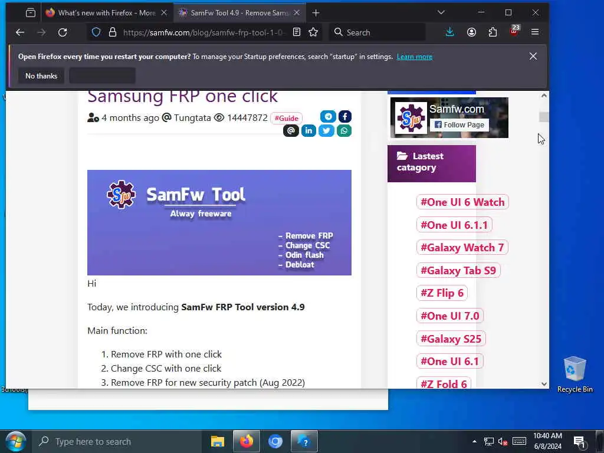Select the SamFw Tool 4.9 tab
Image resolution: width=604 pixels, height=453 pixels.
[239, 13]
